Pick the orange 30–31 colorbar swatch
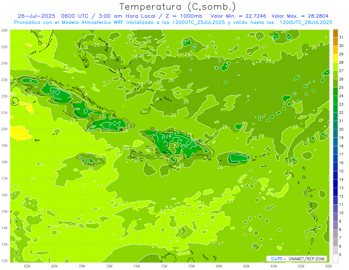Viewport: 349px width, 270px height. [335, 42]
